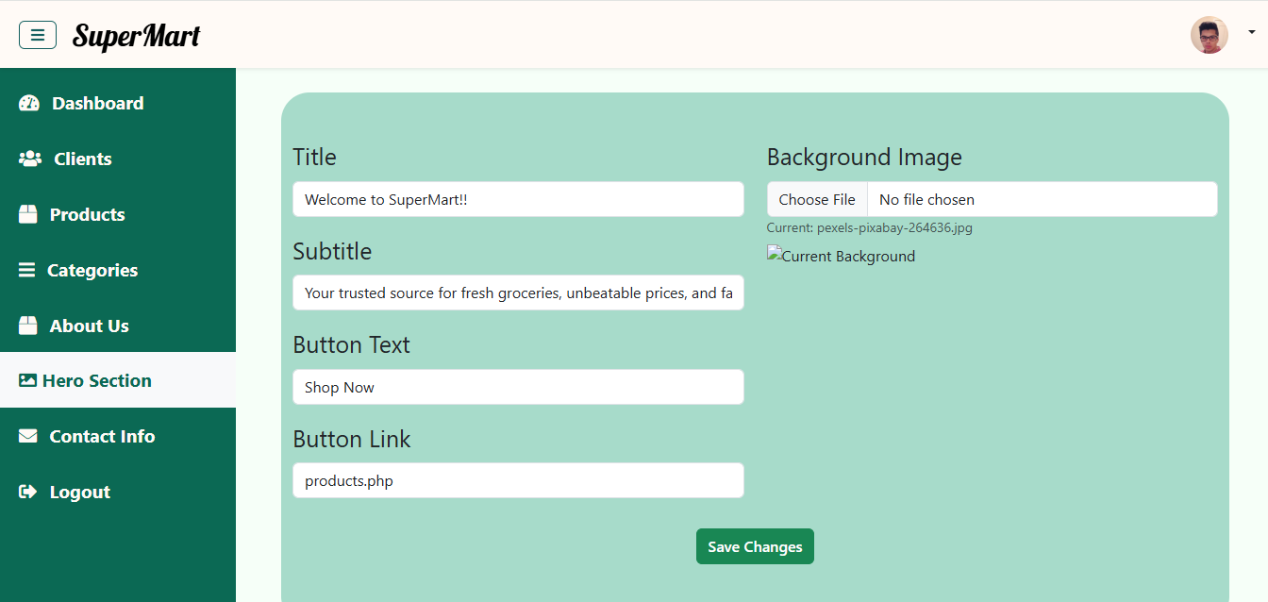1268x602 pixels.
Task: Click the Clients people icon
Action: coord(30,159)
